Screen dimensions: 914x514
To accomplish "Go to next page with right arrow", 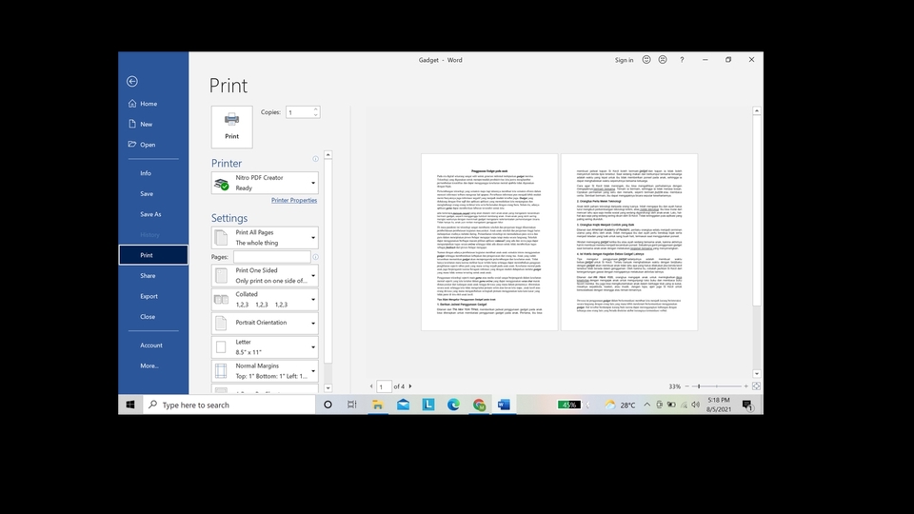I will coord(410,386).
